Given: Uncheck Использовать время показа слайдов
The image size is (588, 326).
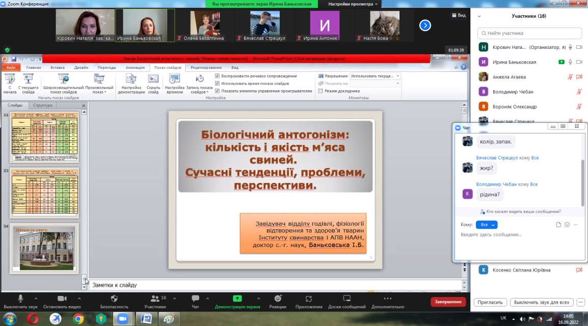Looking at the screenshot, I should (218, 84).
